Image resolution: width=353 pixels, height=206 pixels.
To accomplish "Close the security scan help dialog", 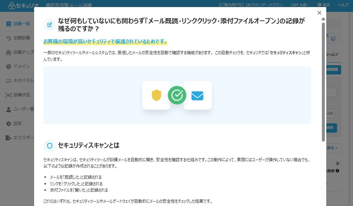I will coord(319,13).
